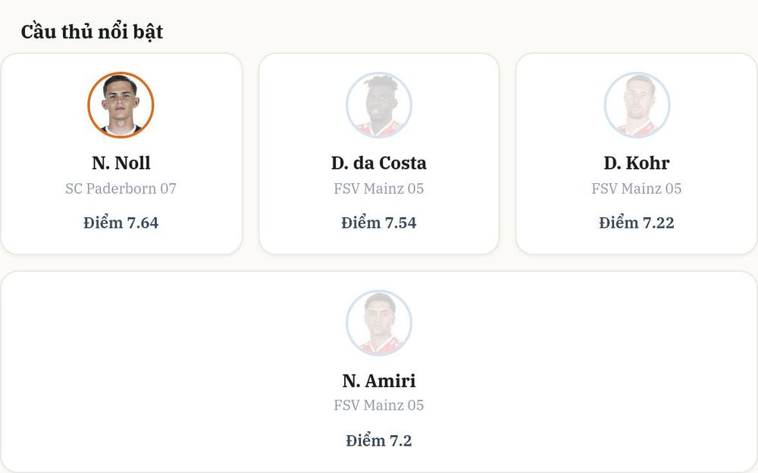Click FSV Mainz 05 under N. Amiri

pos(379,405)
